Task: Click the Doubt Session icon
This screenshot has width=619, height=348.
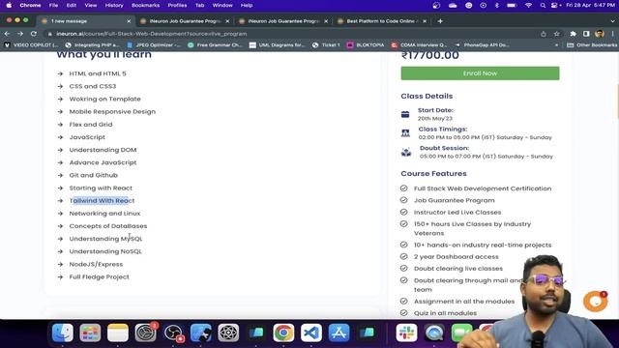Action: coord(406,153)
